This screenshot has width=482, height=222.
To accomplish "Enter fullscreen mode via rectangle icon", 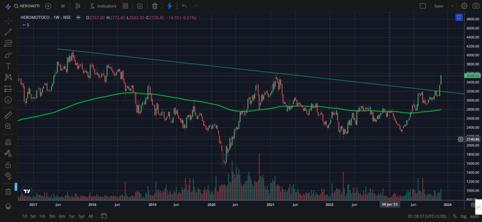I will [423, 6].
